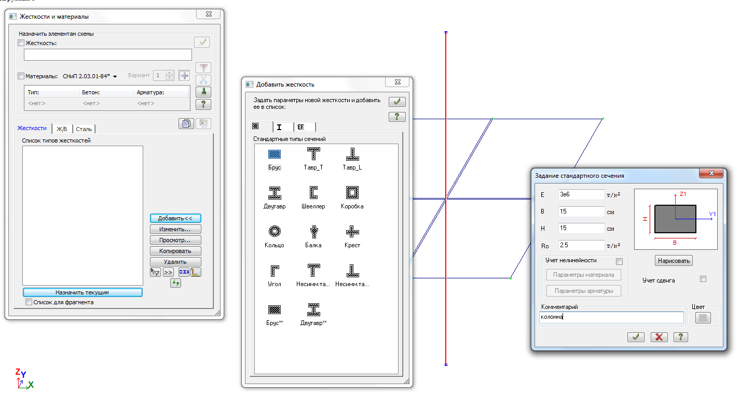The height and width of the screenshot is (396, 740).
Task: Click the >> arrow icon button
Action: tap(169, 272)
